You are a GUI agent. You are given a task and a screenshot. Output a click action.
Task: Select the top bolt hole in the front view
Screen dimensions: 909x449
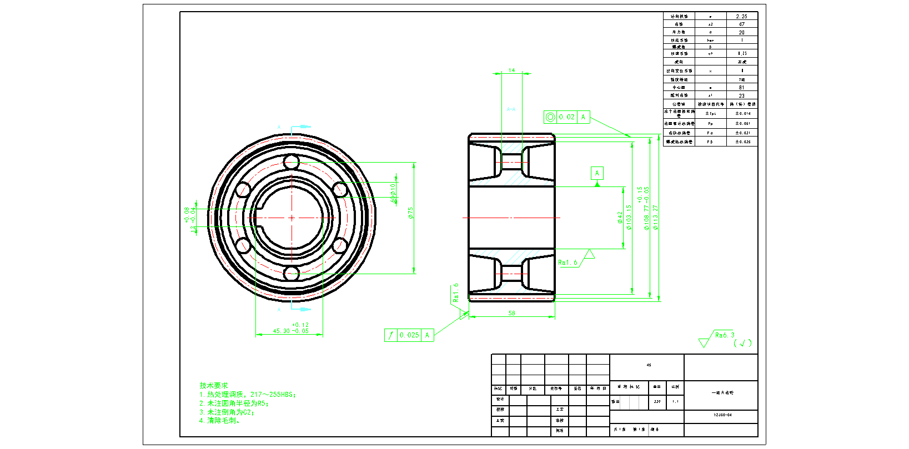(292, 163)
